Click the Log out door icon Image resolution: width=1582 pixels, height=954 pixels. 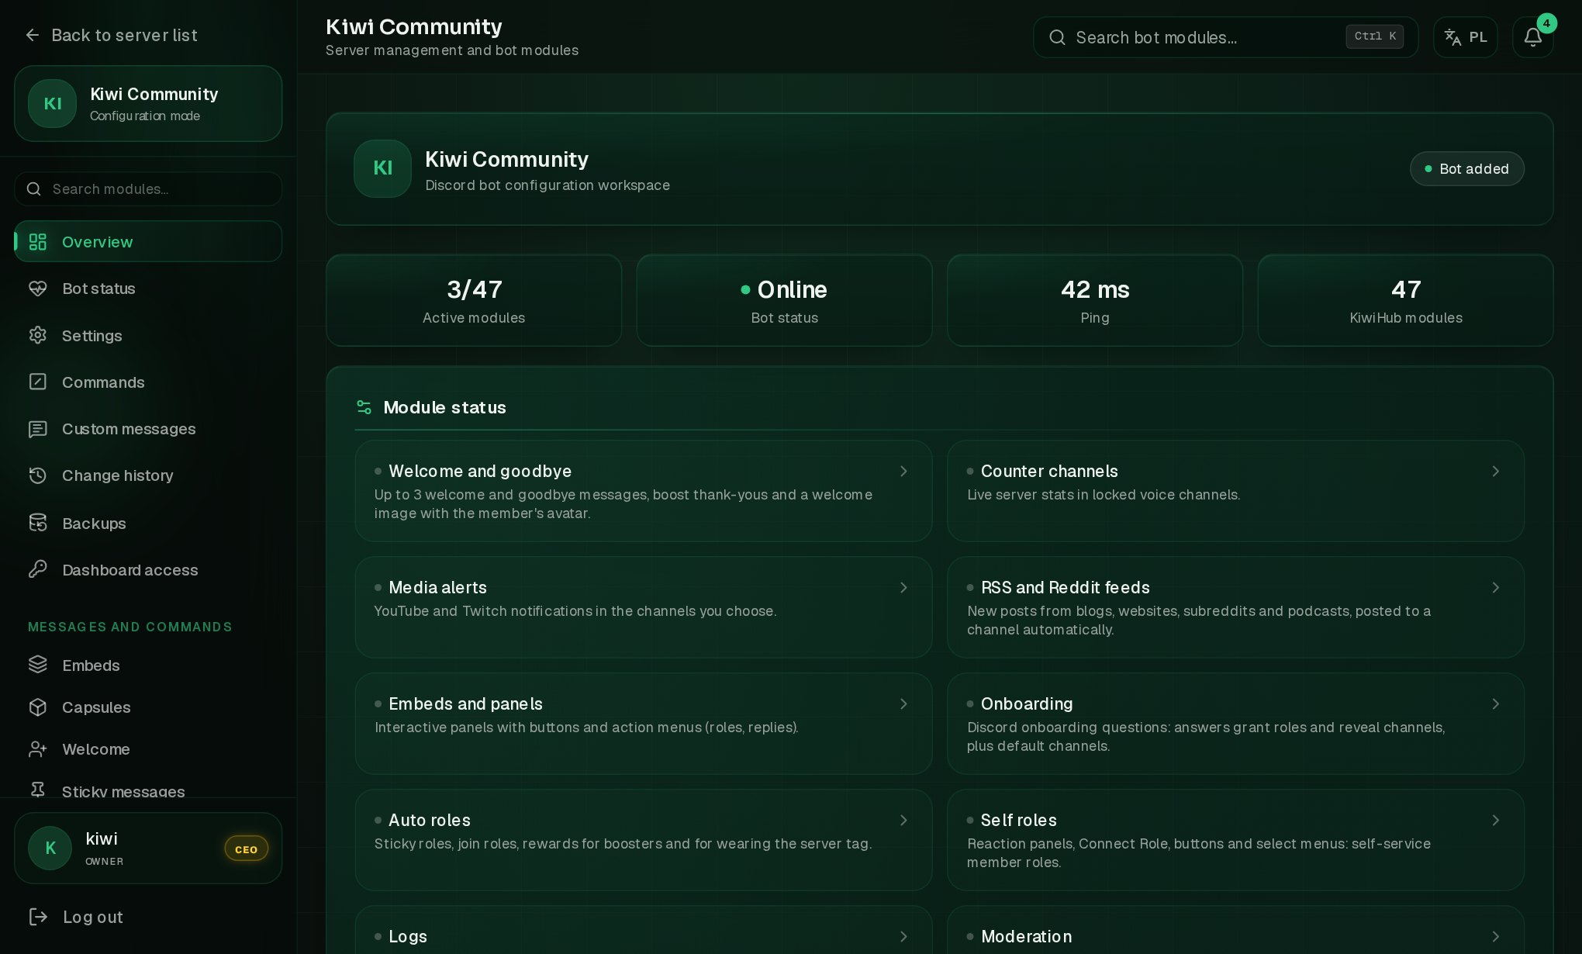[x=37, y=917]
